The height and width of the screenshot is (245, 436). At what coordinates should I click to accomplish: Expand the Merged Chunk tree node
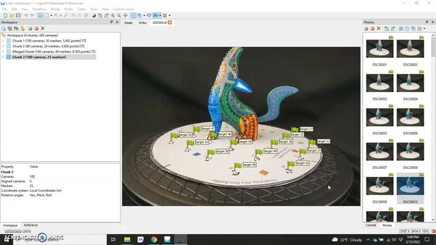3,52
